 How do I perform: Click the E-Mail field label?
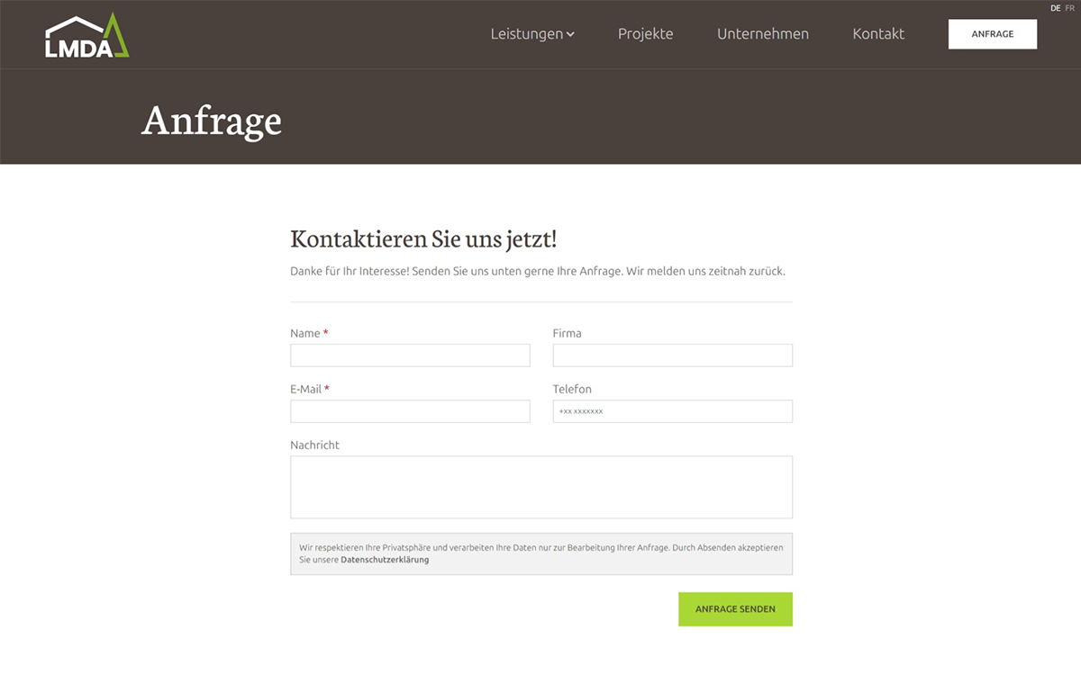(x=310, y=389)
